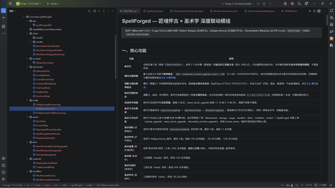
Task: Click 1:1 caret position indicator
Action: coord(282,185)
